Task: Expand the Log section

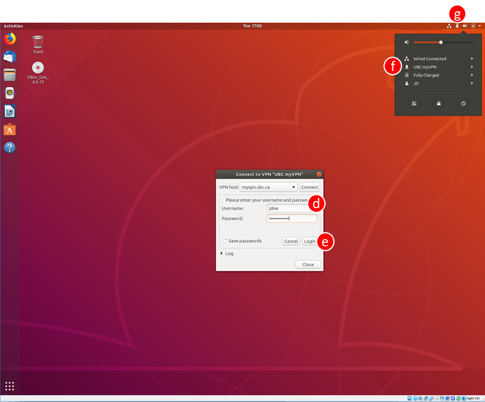Action: click(x=227, y=253)
